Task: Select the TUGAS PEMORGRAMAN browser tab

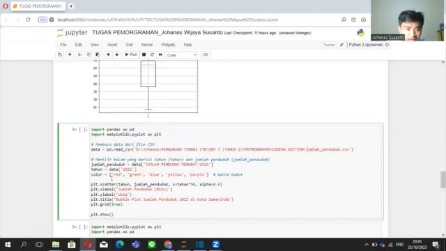Action: [38, 6]
